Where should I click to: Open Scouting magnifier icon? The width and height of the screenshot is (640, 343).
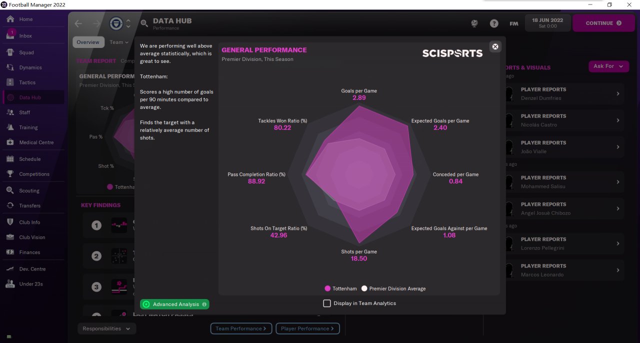point(10,190)
